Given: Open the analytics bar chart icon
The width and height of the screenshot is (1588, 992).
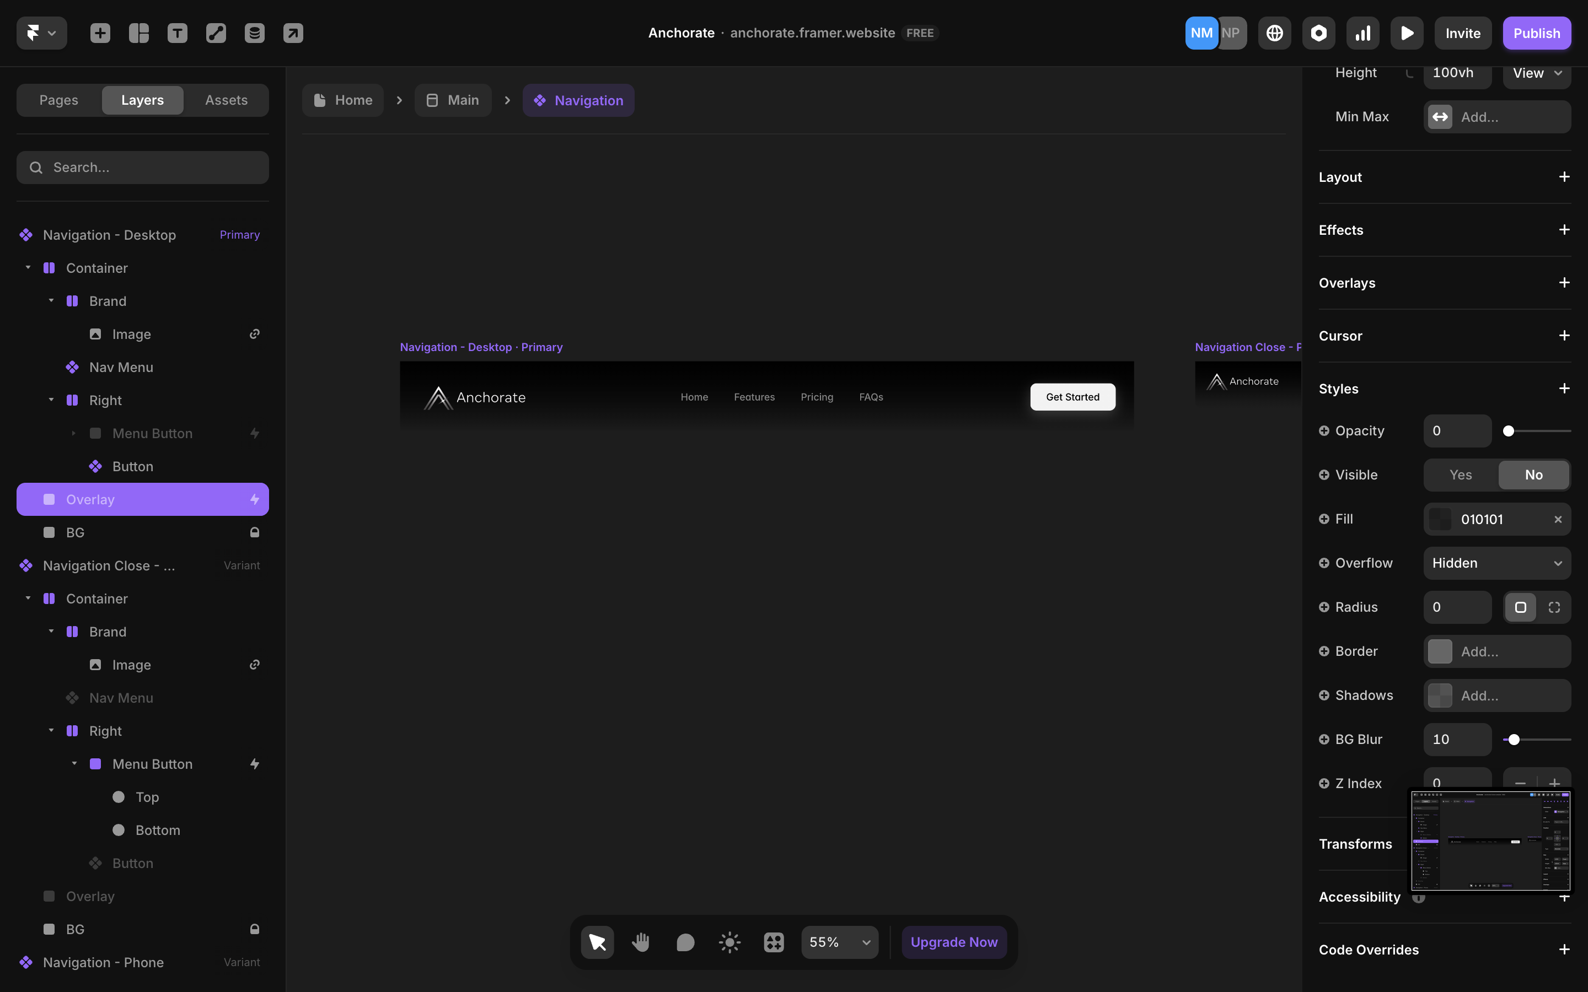Looking at the screenshot, I should (x=1362, y=33).
